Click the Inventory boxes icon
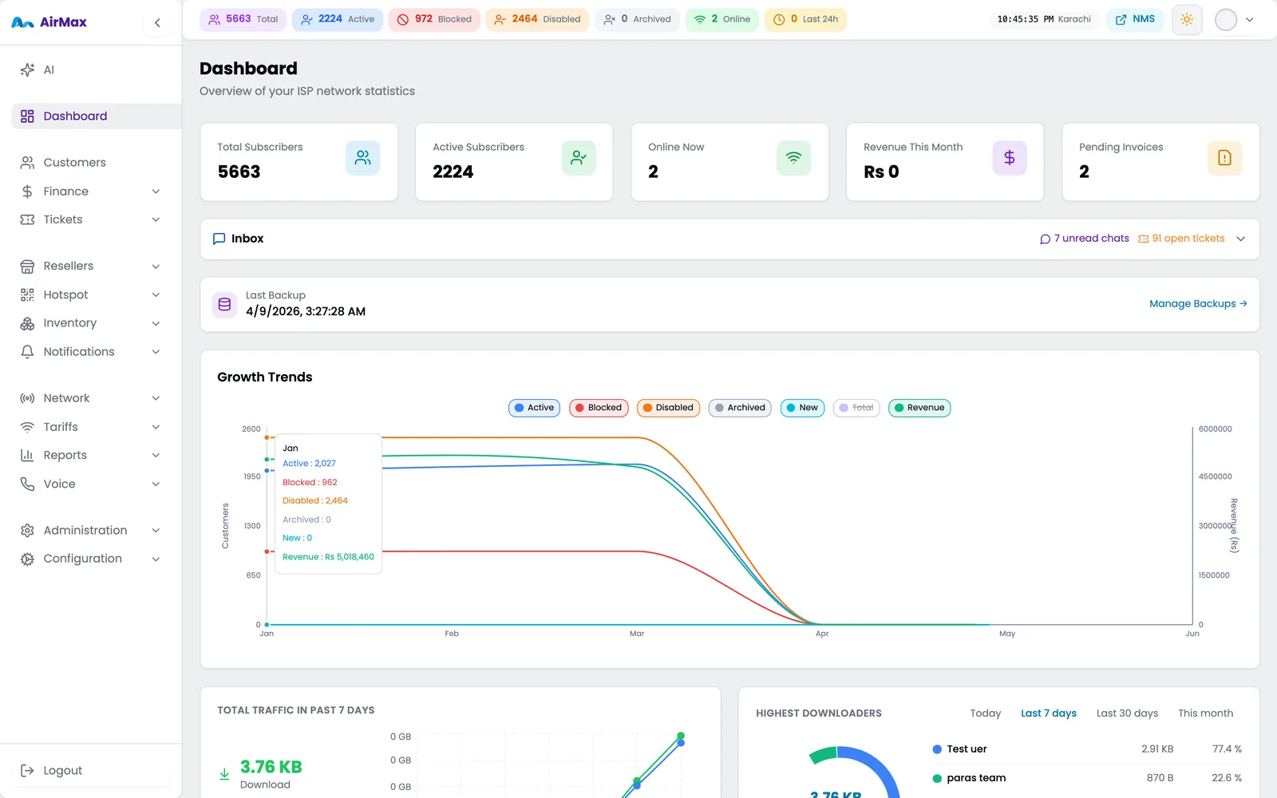Screen dimensions: 1277x798 (27, 323)
